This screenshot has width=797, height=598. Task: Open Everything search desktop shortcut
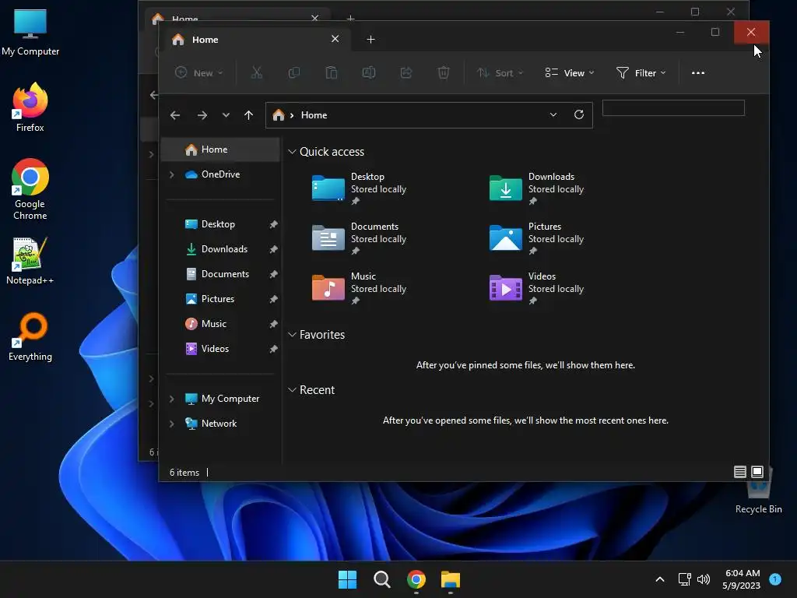30,337
